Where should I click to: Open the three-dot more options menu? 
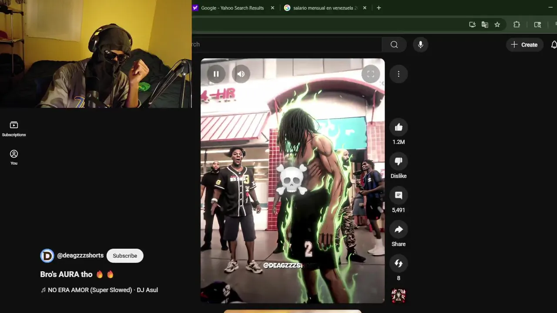pyautogui.click(x=399, y=74)
